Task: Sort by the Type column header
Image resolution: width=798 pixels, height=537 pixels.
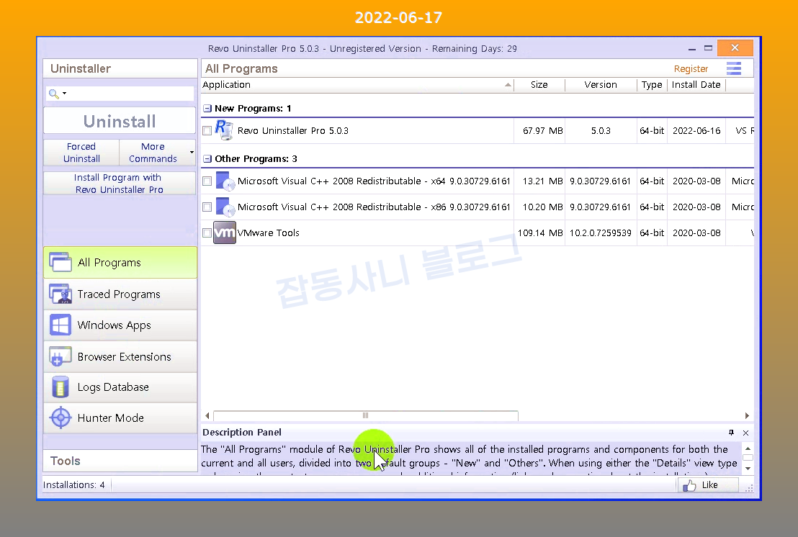Action: click(x=652, y=85)
